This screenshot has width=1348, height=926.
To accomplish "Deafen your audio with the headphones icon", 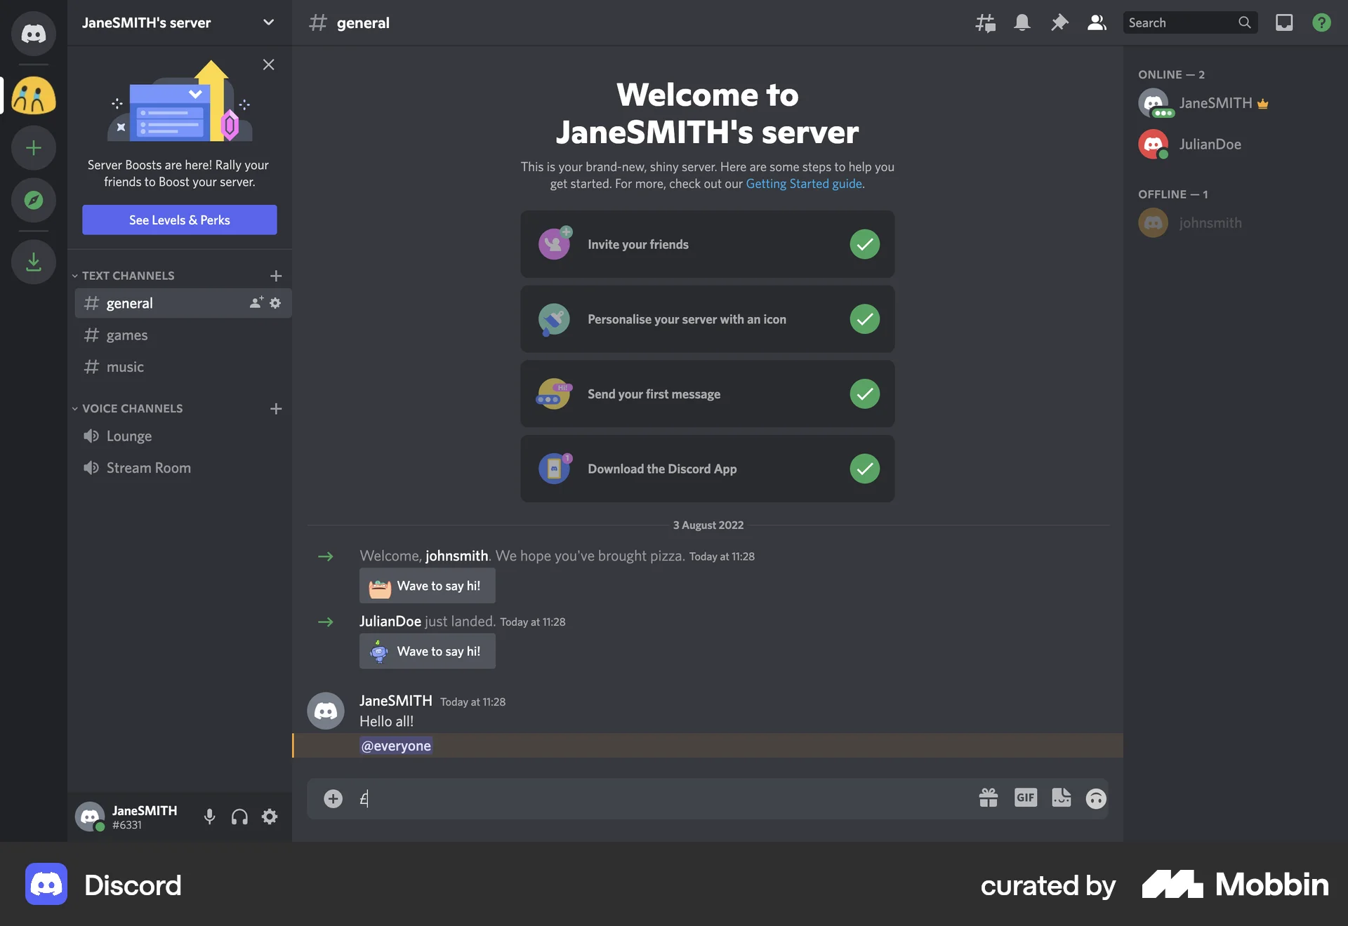I will point(239,817).
